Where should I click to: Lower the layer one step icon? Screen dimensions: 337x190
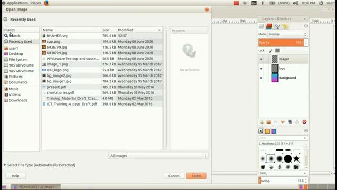[x=283, y=122]
